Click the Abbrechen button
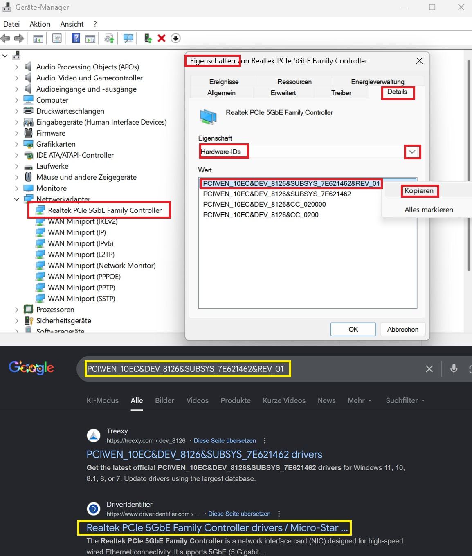Image resolution: width=472 pixels, height=556 pixels. coord(403,329)
